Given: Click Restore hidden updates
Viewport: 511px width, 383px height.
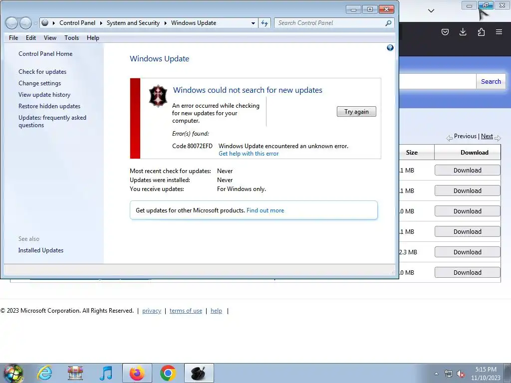Looking at the screenshot, I should coord(49,106).
